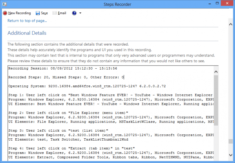Image resolution: width=235 pixels, height=163 pixels.
Task: Click the outer page scrollbar thumb
Action: pos(231,141)
